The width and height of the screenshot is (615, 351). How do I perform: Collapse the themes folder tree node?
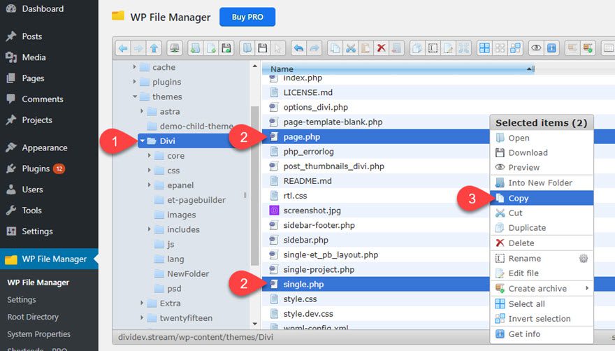point(134,96)
